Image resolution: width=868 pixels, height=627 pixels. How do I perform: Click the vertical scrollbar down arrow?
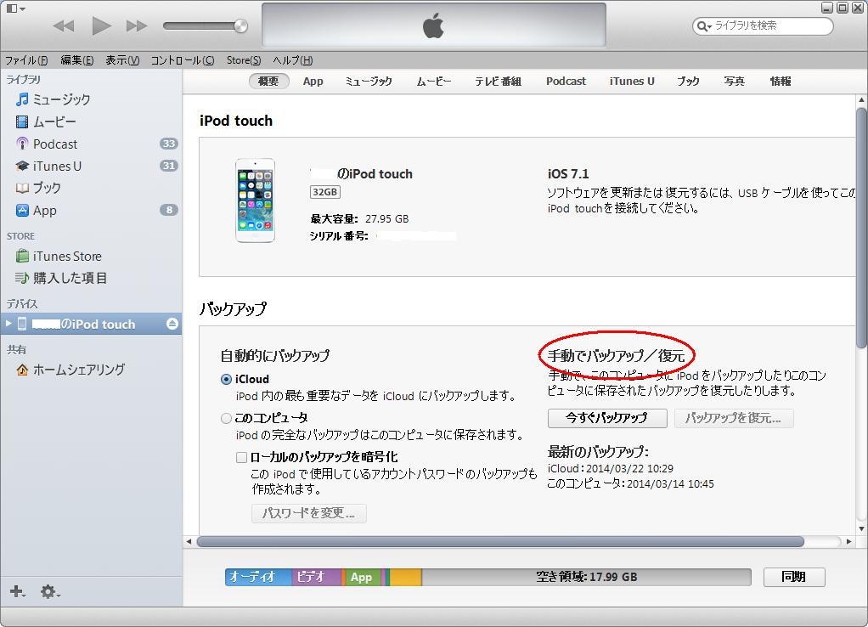pyautogui.click(x=861, y=528)
